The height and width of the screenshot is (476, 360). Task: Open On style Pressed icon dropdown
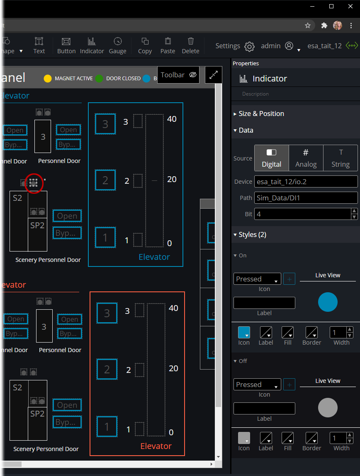[258, 279]
